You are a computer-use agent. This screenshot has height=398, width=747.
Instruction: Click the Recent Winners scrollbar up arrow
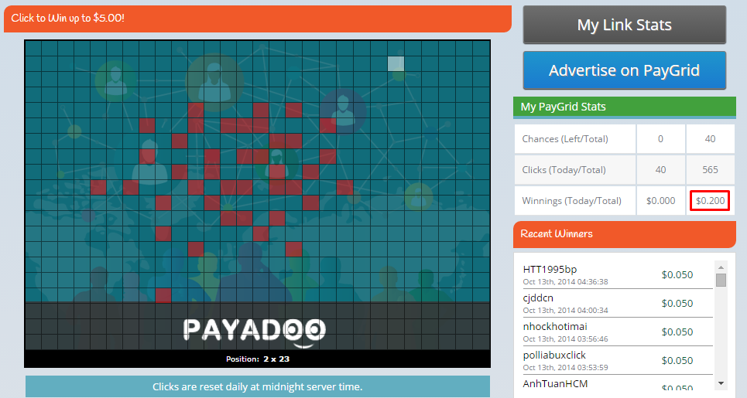tap(721, 267)
